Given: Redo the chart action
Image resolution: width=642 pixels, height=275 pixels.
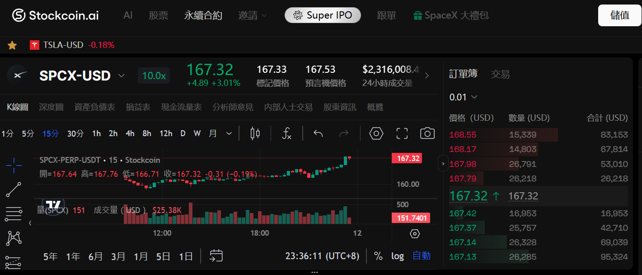Looking at the screenshot, I should pyautogui.click(x=344, y=133).
